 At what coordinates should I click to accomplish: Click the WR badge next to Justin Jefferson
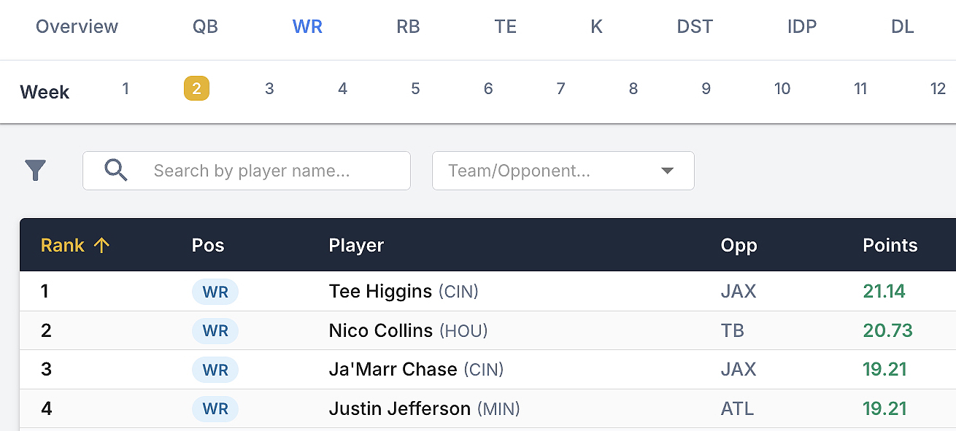tap(215, 409)
